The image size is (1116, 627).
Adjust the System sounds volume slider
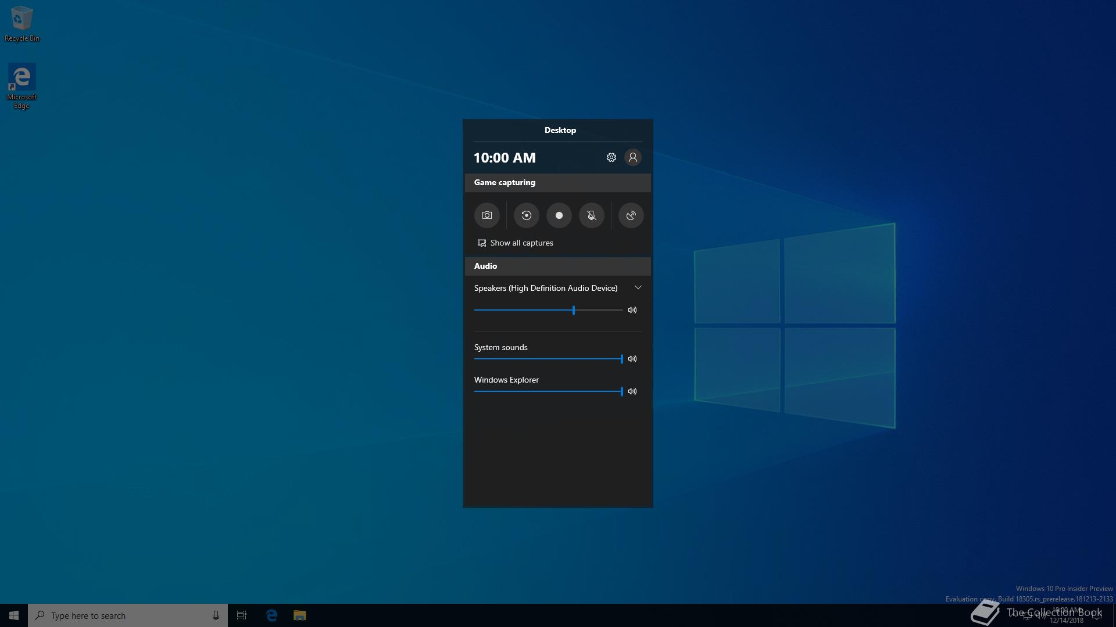(x=548, y=359)
